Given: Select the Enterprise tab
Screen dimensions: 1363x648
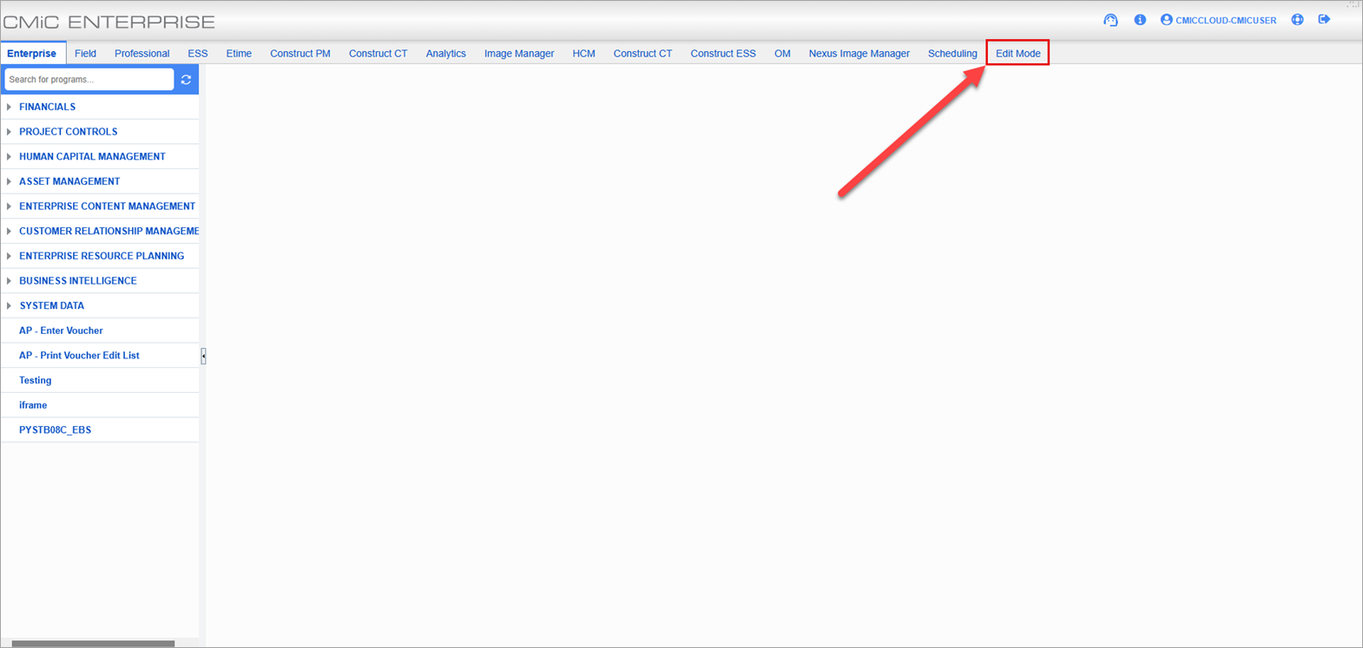Looking at the screenshot, I should [32, 53].
